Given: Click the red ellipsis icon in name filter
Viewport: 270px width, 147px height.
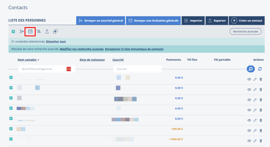Looking at the screenshot, I should [69, 69].
